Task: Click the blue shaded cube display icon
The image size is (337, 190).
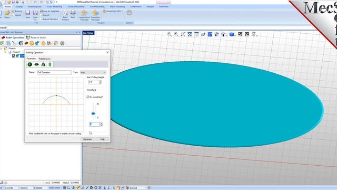Action: pyautogui.click(x=232, y=34)
